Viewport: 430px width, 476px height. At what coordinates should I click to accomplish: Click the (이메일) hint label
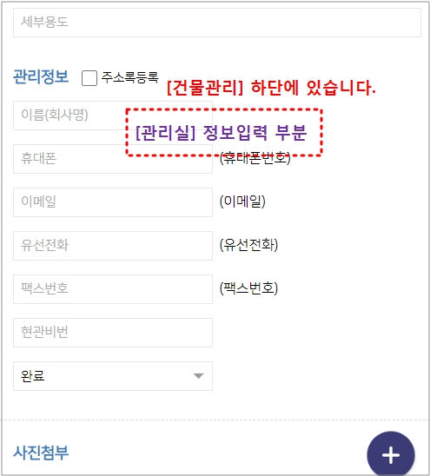242,202
